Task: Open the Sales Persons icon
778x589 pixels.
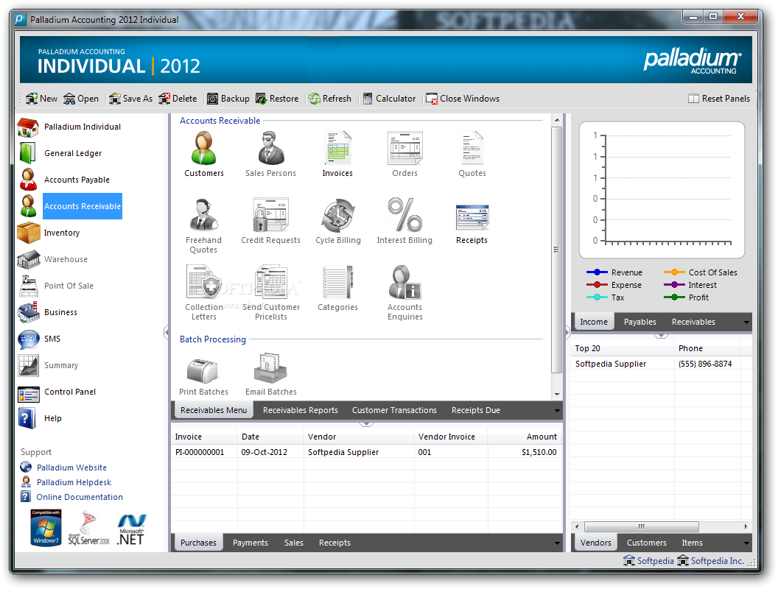Action: pos(271,154)
